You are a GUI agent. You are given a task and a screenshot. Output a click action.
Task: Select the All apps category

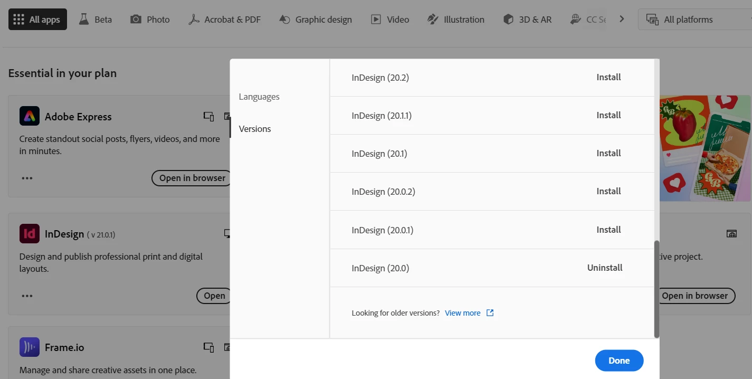pos(37,20)
